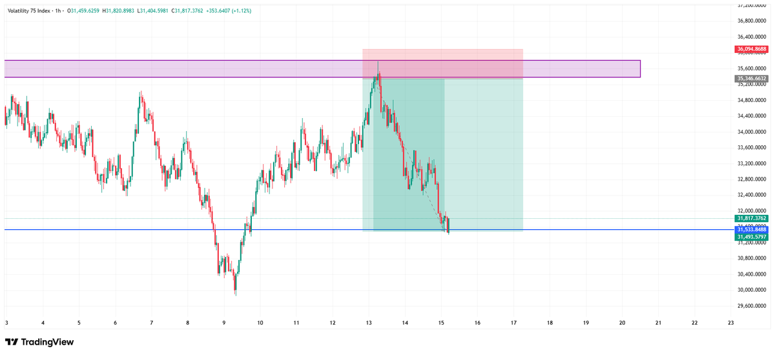Viewport: 775px width, 355px height.
Task: Select the green 31,817.3762 last price label
Action: [x=752, y=219]
